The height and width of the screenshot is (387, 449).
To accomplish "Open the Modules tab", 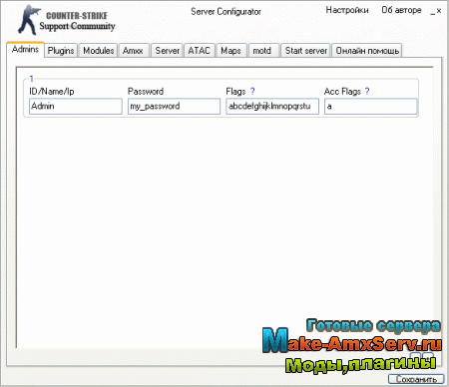I will (98, 51).
